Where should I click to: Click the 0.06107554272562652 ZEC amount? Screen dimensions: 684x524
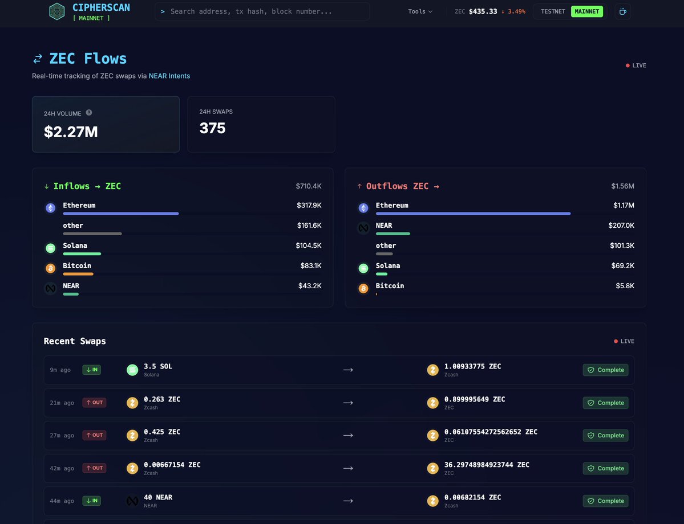pyautogui.click(x=491, y=432)
